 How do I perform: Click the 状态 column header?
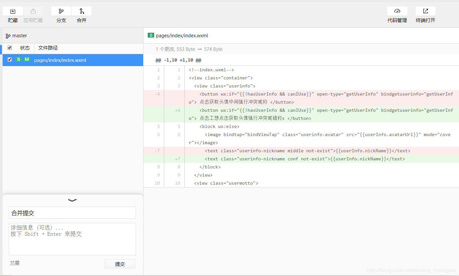point(25,48)
